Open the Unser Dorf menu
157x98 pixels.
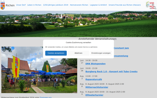click(x=21, y=5)
